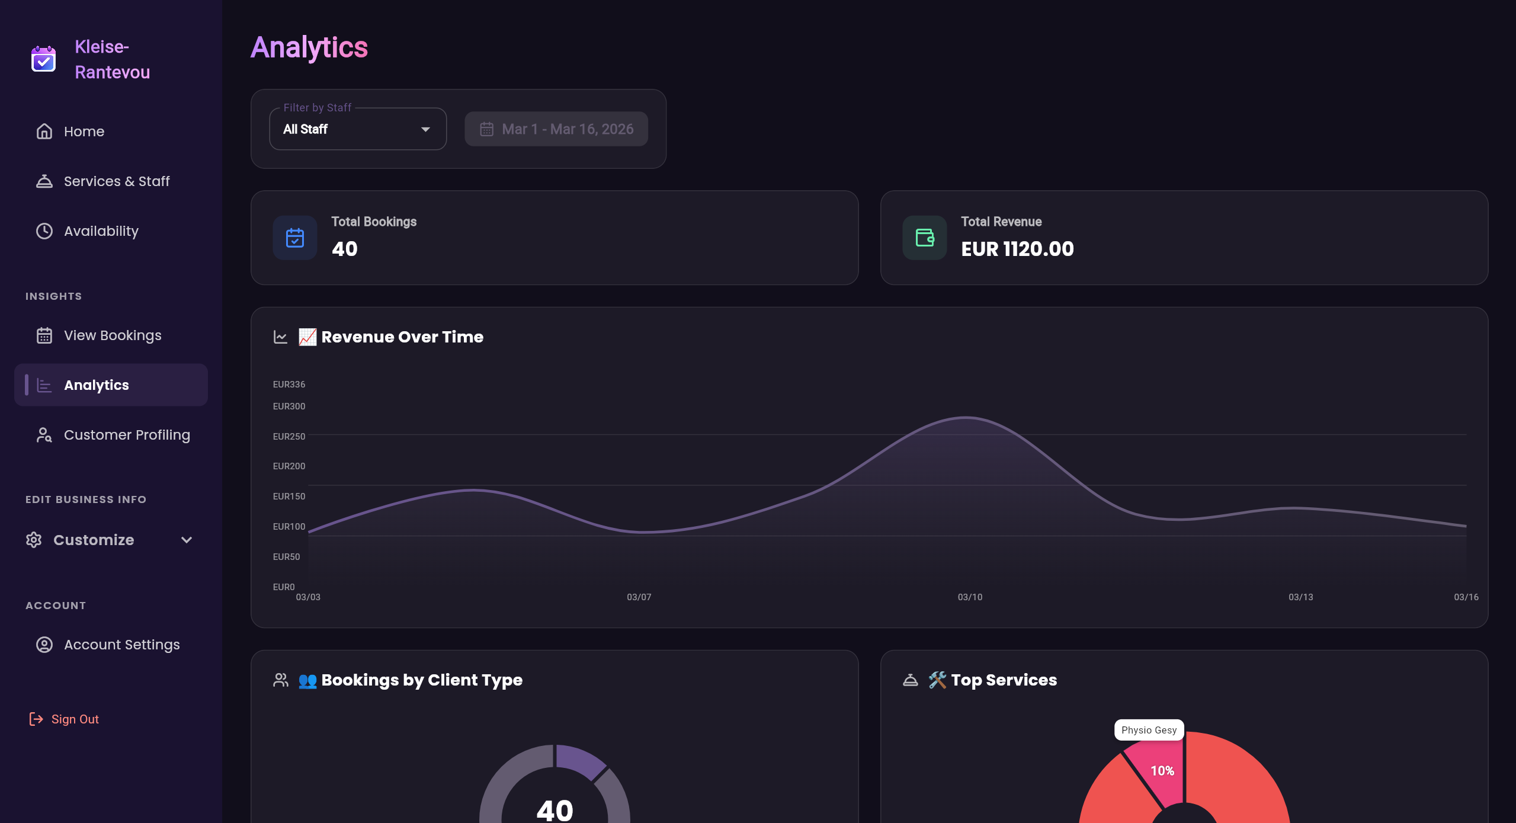
Task: Click the 10% pink slice in Top Services
Action: pyautogui.click(x=1159, y=772)
